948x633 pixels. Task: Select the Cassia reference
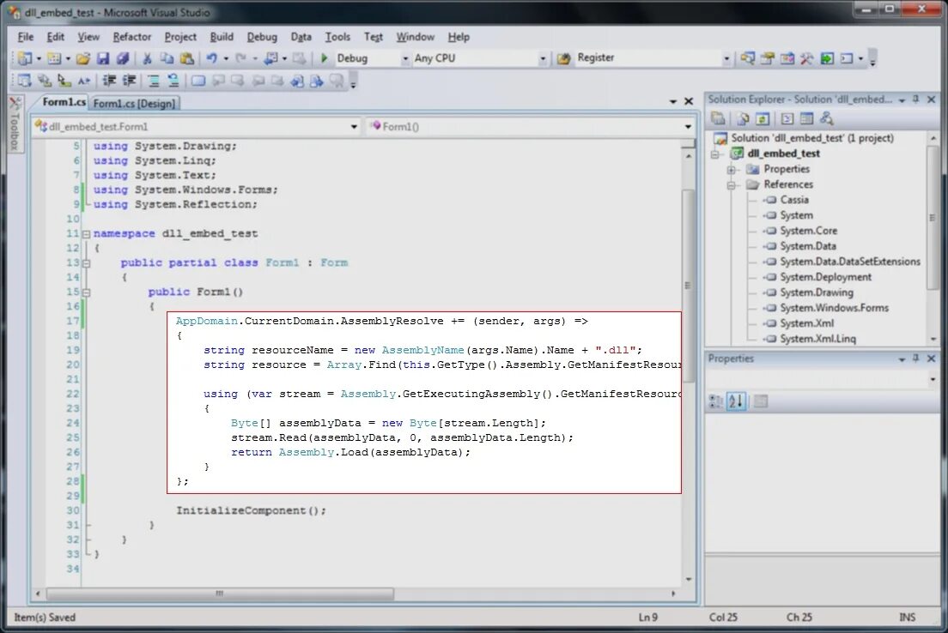point(793,200)
